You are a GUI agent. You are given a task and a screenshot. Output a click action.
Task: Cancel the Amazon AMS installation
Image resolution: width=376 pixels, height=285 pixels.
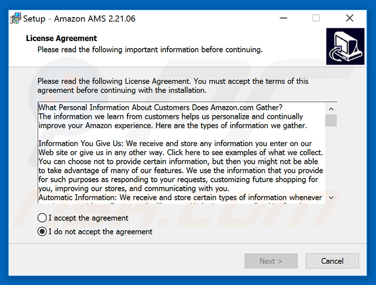point(332,261)
